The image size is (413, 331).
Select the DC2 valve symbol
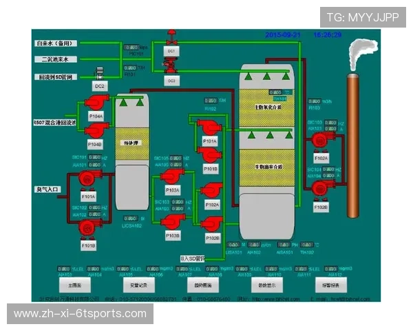(99, 74)
